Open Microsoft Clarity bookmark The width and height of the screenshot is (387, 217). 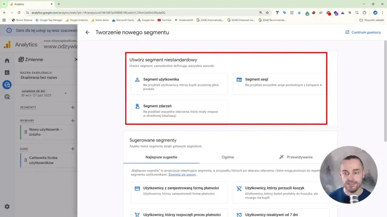[x=123, y=20]
